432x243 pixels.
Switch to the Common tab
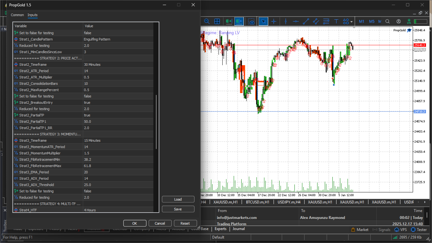click(17, 15)
